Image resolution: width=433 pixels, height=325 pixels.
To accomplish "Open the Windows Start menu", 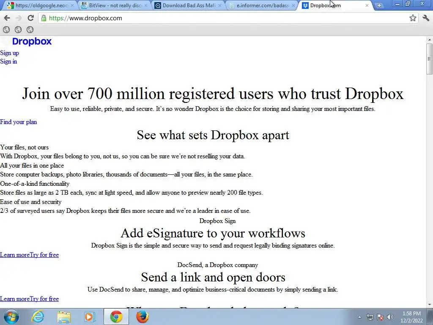I will click(x=11, y=317).
